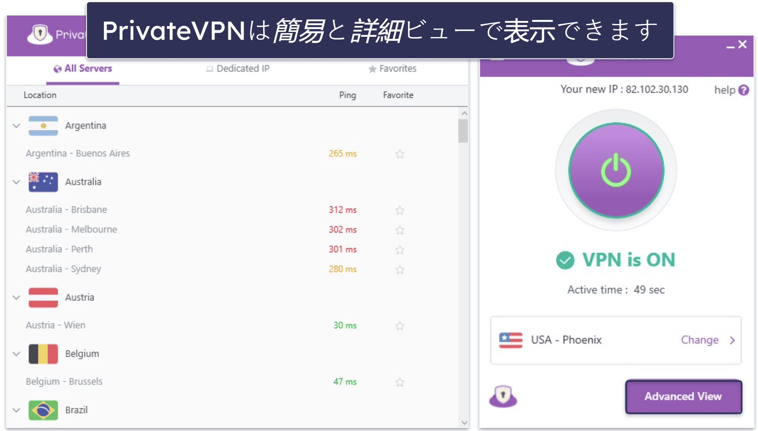This screenshot has width=758, height=431.
Task: Select Austria - Wien server
Action: pos(56,325)
